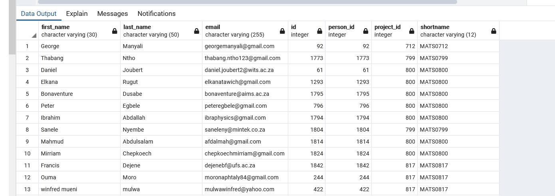This screenshot has height=196, width=555.
Task: Click the cell 'Thabang'
Action: click(79, 58)
